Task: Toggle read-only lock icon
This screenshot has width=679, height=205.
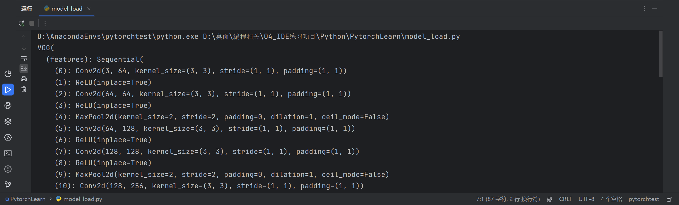Action: 669,199
